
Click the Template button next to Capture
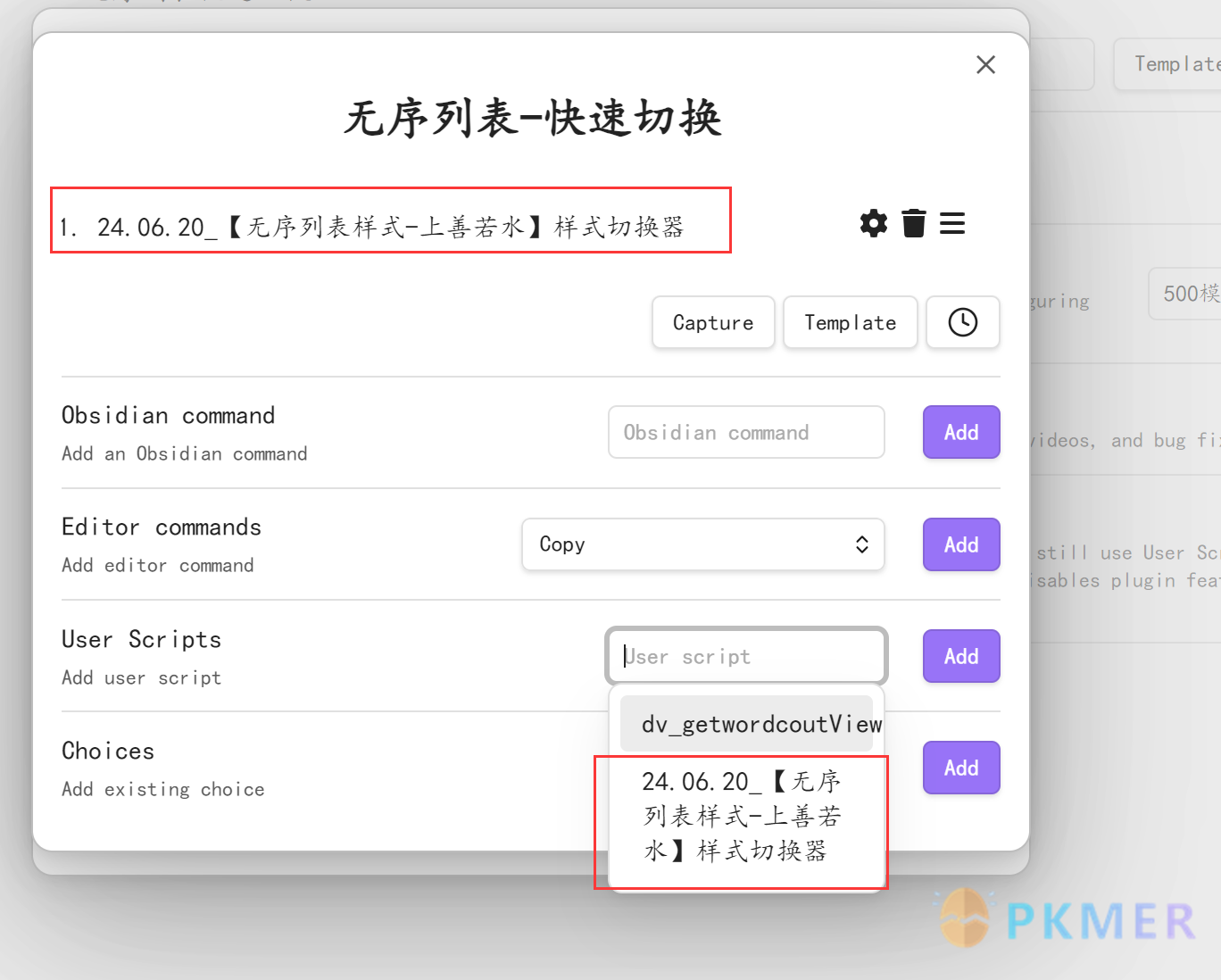(x=849, y=322)
